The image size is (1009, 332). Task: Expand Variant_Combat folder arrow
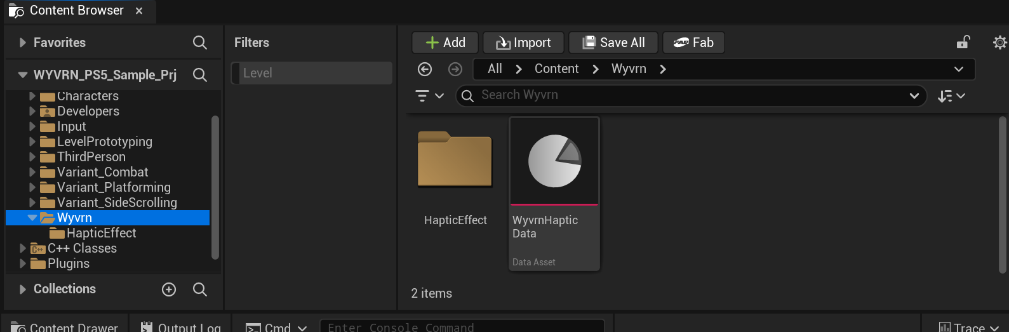click(32, 172)
